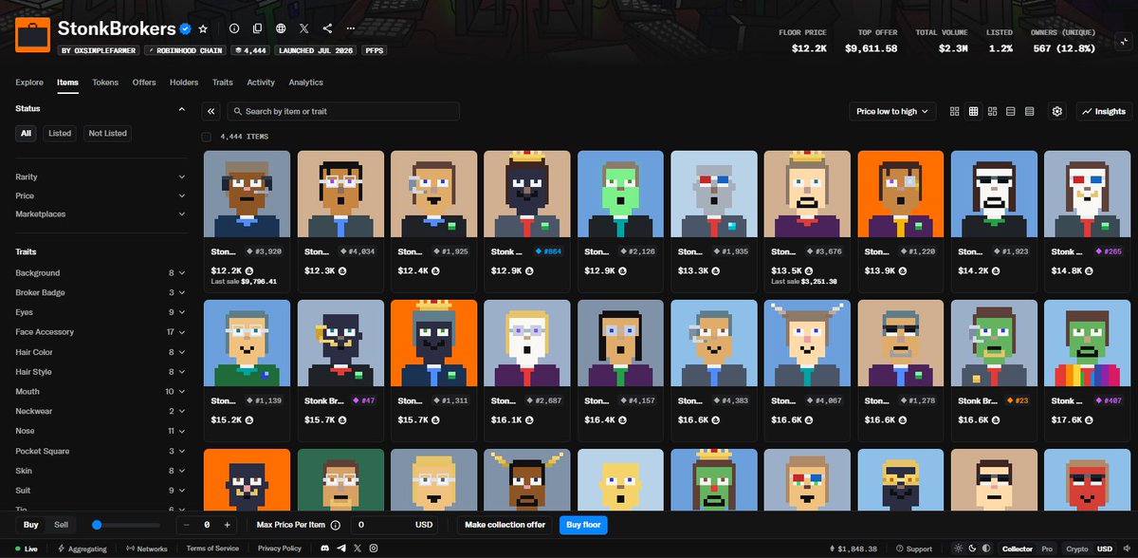This screenshot has width=1138, height=558.
Task: Expand the Background trait filter
Action: pyautogui.click(x=101, y=272)
